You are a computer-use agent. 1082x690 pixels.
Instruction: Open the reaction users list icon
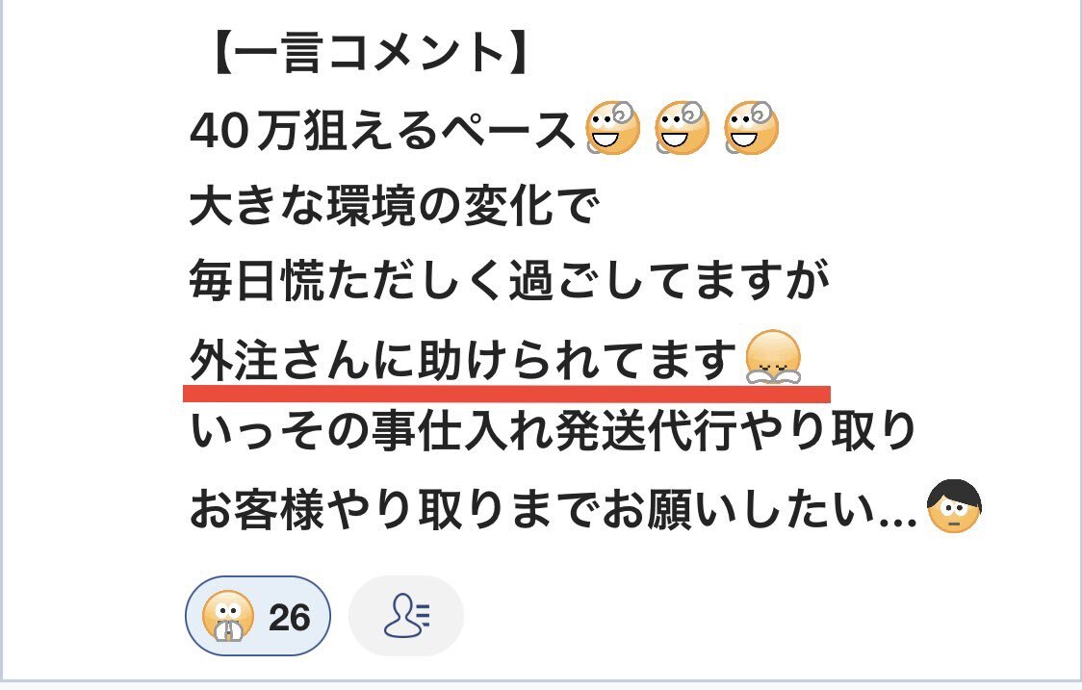406,616
